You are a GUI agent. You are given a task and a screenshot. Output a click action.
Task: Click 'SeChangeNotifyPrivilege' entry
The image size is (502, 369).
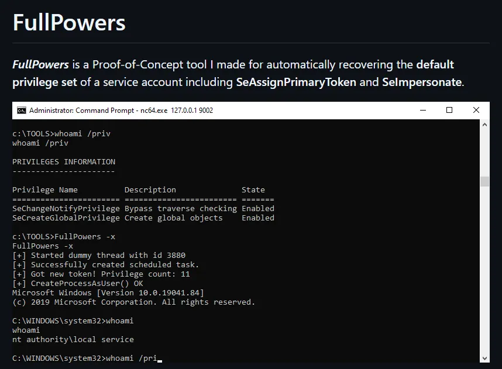[x=66, y=209]
